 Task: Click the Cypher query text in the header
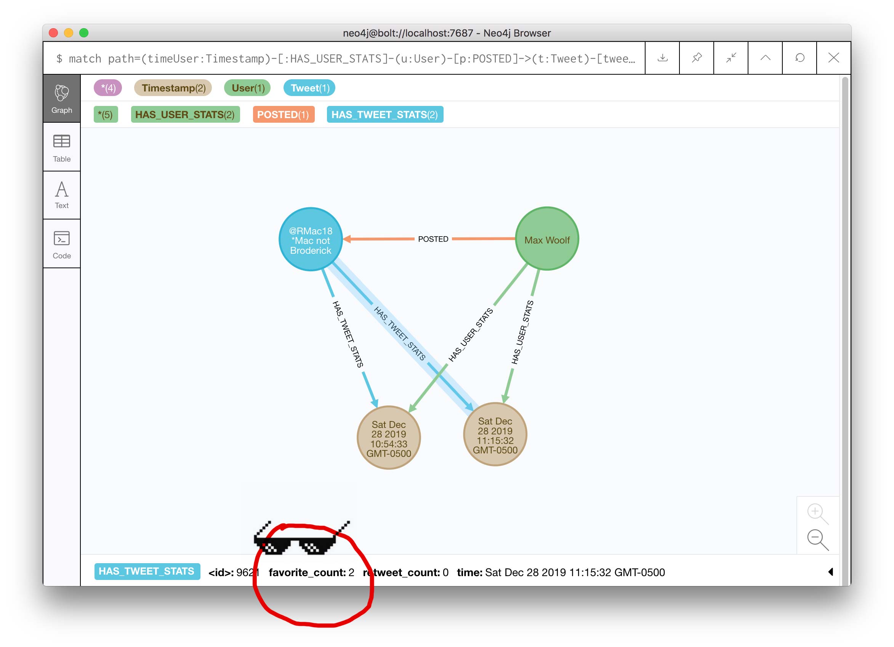click(x=346, y=59)
